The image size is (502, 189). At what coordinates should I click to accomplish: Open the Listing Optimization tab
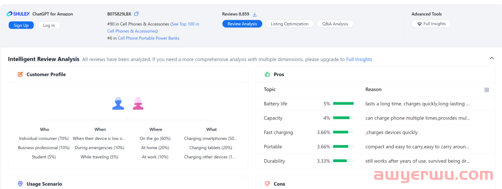290,24
